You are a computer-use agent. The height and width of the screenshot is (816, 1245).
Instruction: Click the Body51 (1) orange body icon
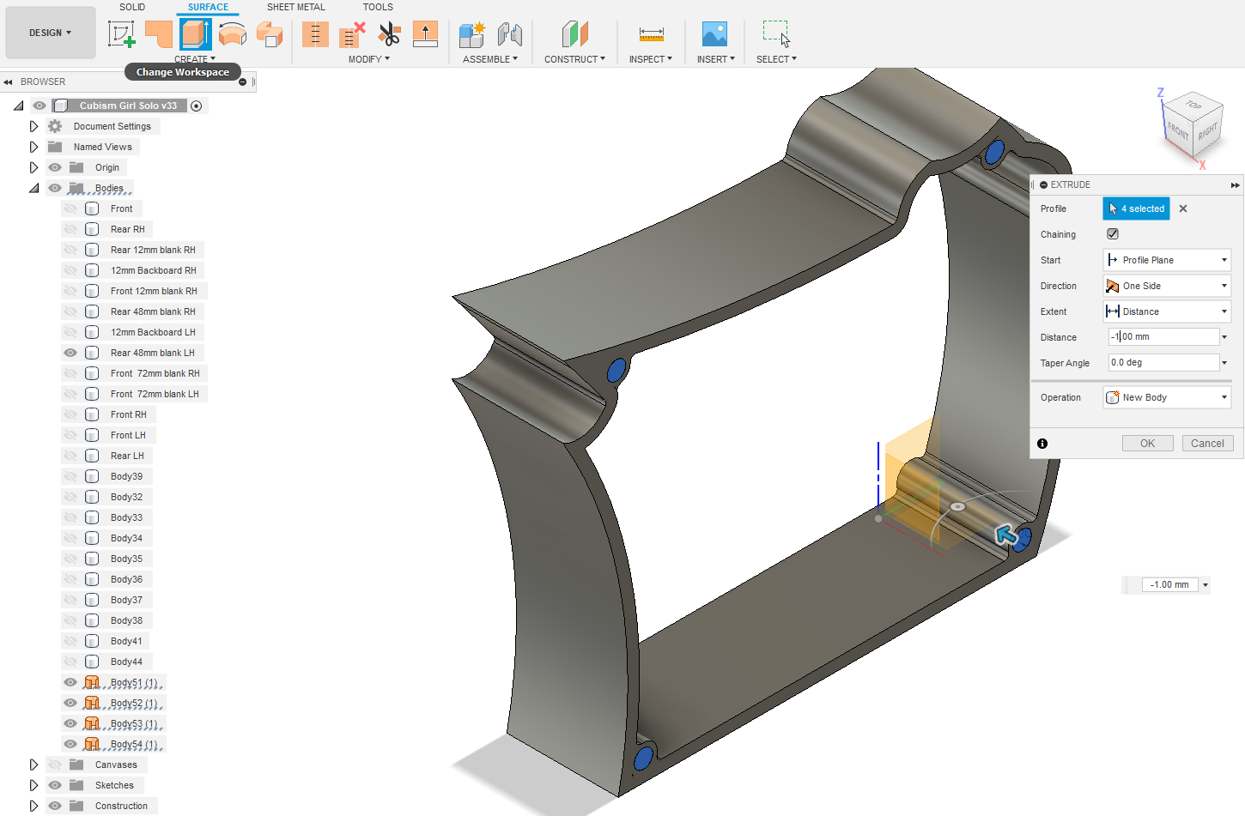[x=92, y=682]
